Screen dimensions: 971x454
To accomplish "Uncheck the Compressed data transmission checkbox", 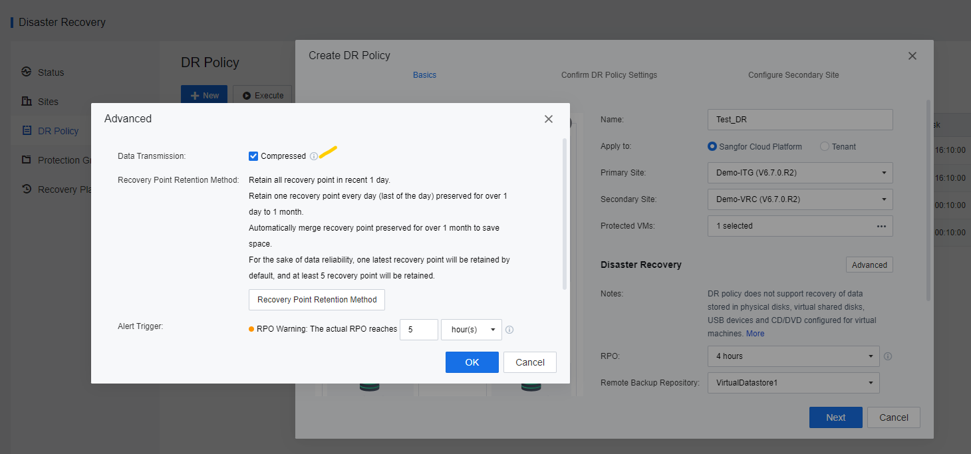I will 253,156.
